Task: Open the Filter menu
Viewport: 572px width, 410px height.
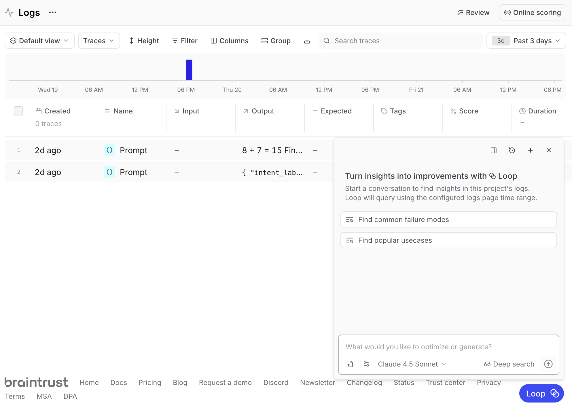Action: (x=185, y=41)
